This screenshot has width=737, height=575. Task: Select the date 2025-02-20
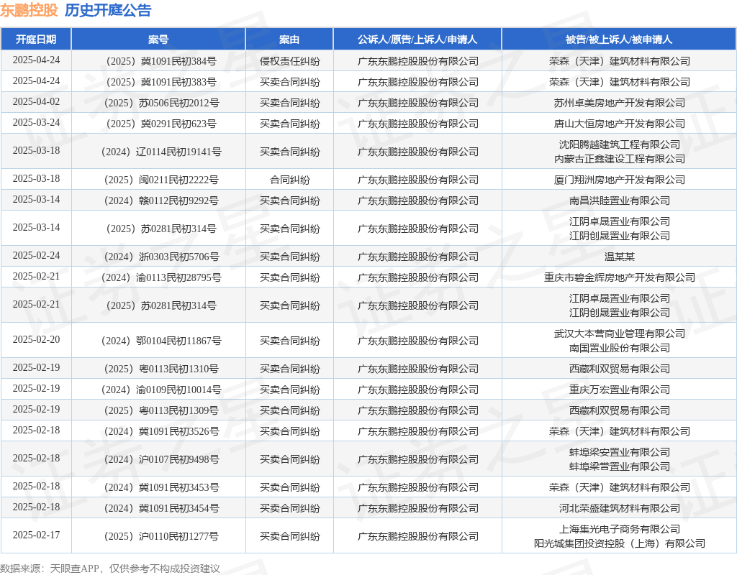coord(36,339)
